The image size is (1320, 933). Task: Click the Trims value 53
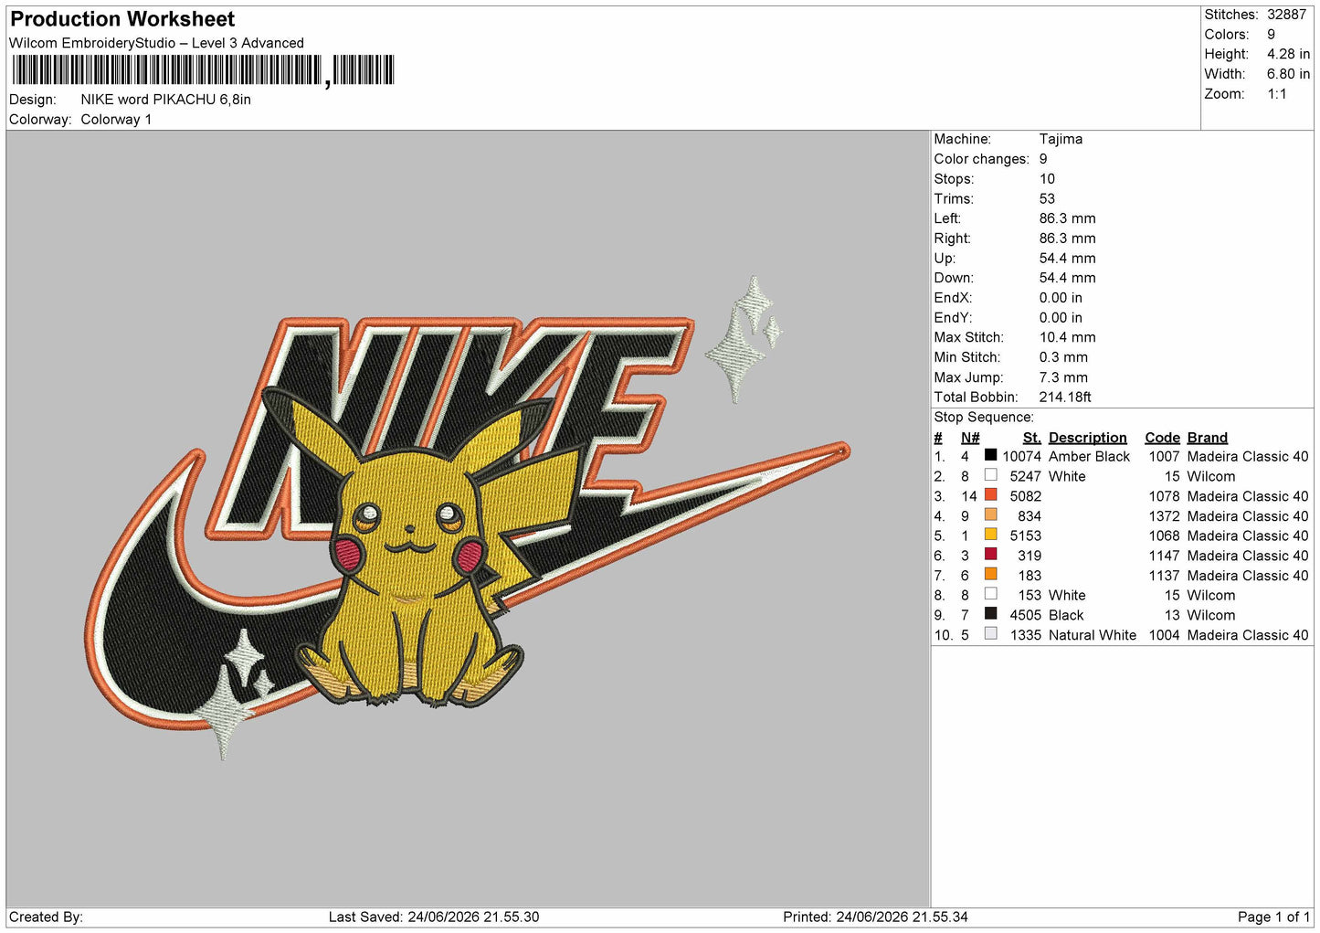tap(1047, 199)
